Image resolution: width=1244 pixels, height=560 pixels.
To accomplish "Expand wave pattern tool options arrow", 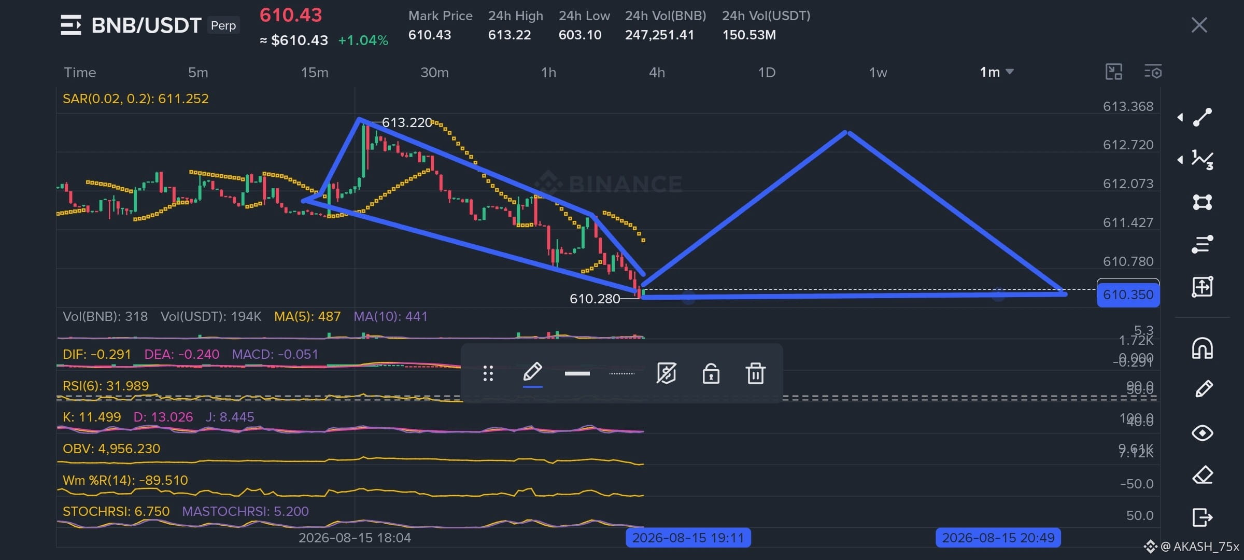I will coord(1180,160).
